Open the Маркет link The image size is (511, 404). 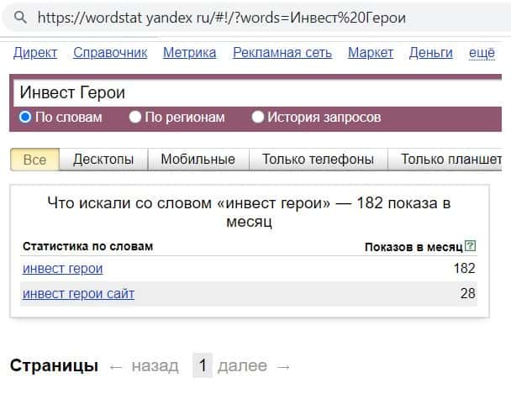[371, 53]
